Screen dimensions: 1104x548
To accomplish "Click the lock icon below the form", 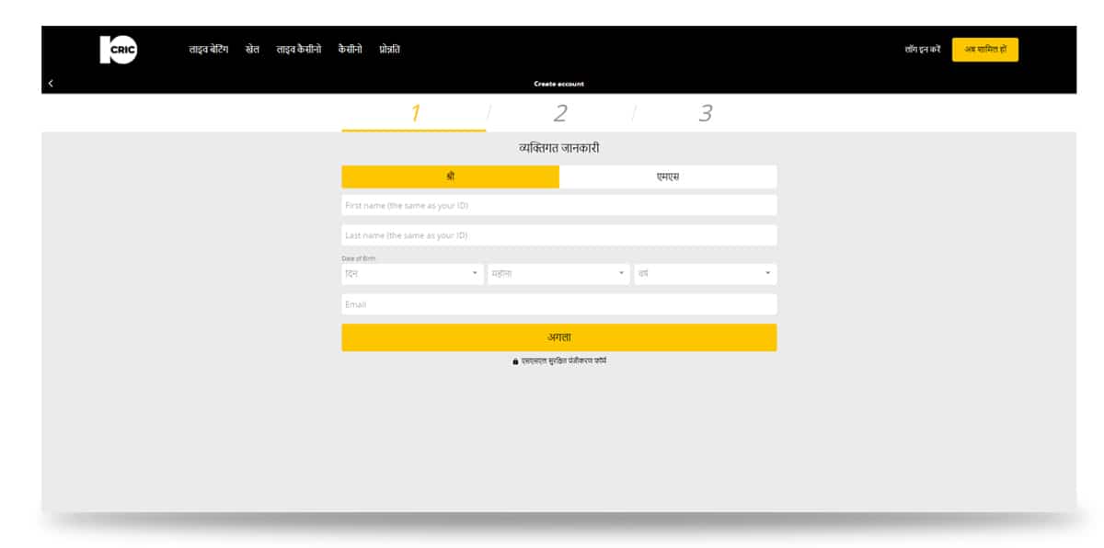I will coord(515,361).
